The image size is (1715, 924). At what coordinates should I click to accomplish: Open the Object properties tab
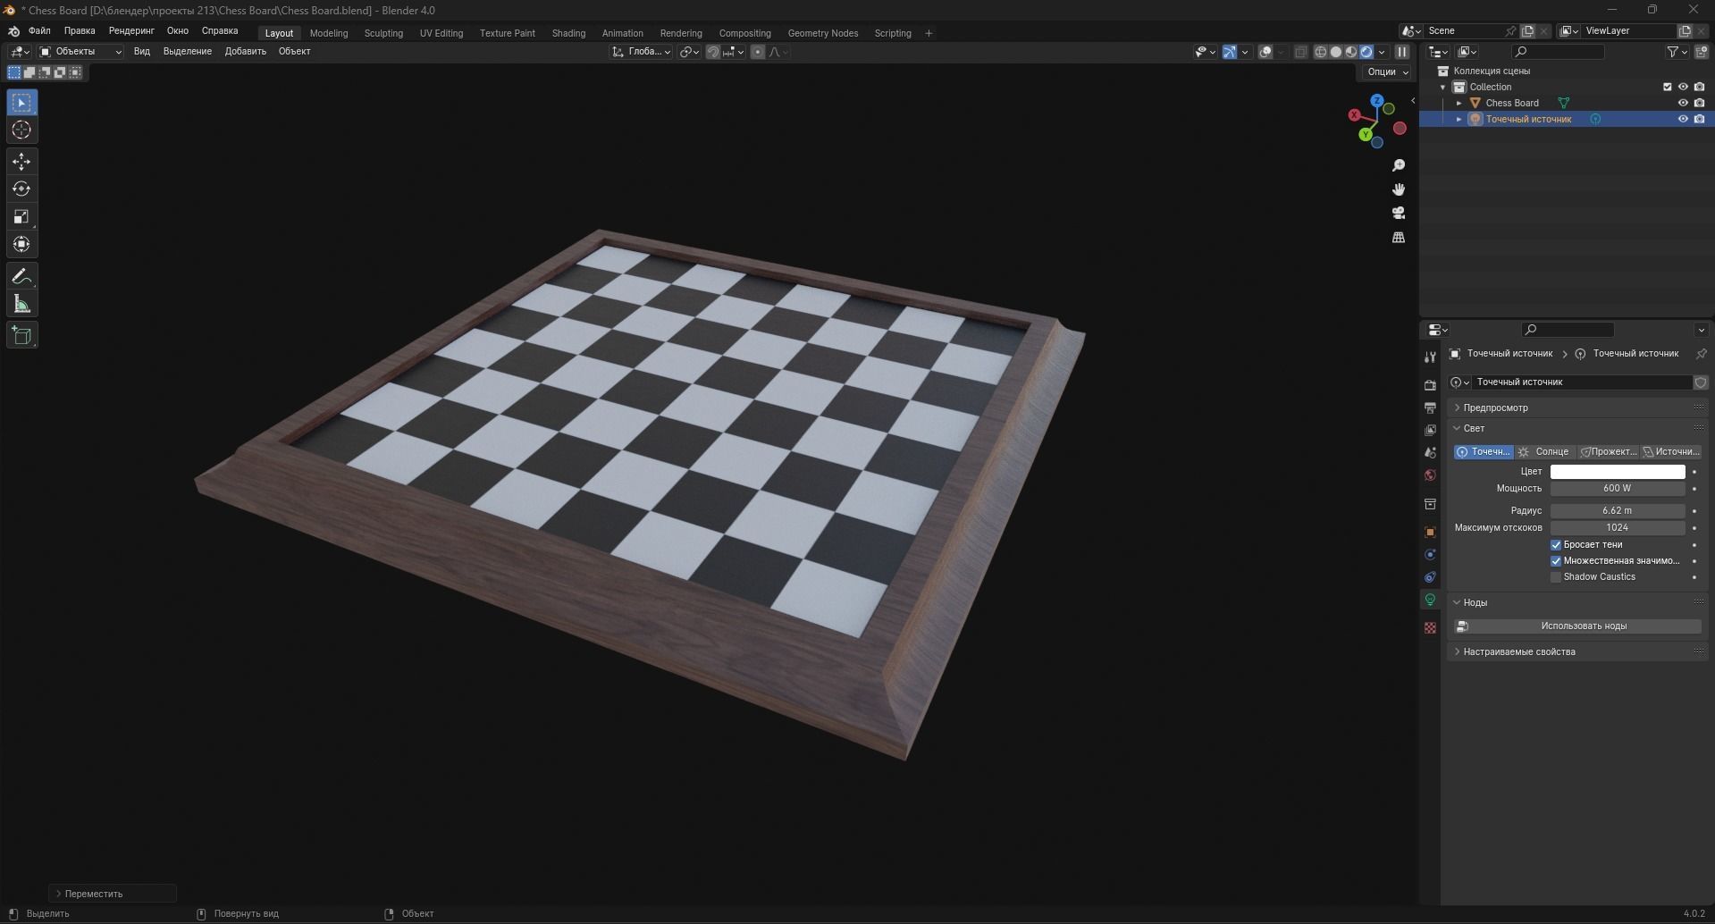[1430, 532]
